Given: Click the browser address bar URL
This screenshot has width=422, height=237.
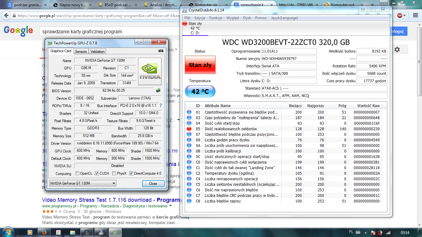Looking at the screenshot, I should (98, 15).
